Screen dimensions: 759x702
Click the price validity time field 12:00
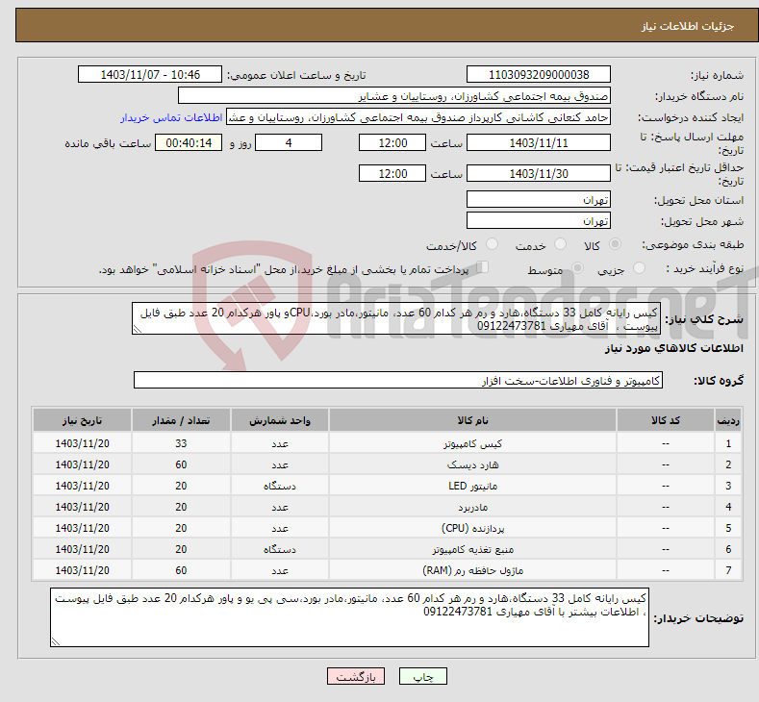click(x=392, y=173)
